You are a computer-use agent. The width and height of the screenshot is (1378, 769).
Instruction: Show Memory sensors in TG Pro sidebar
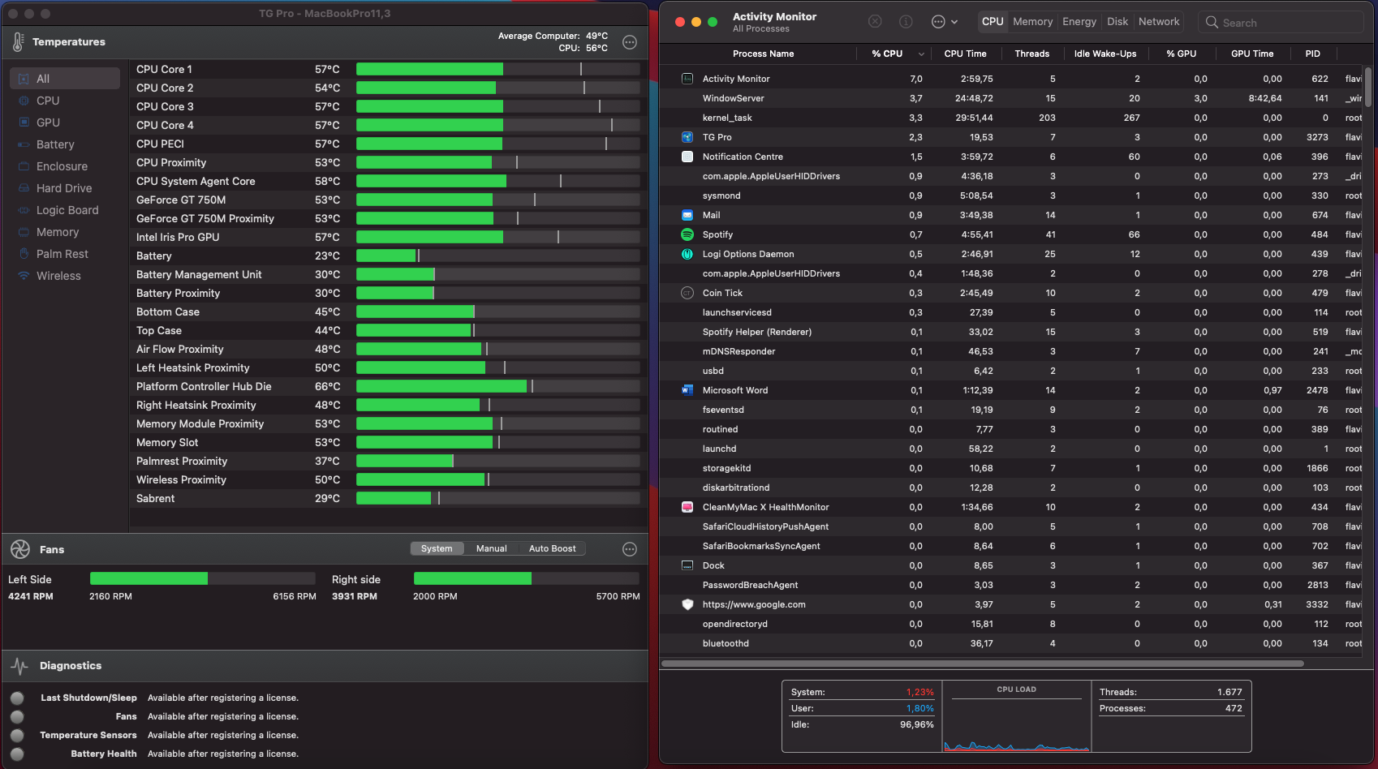pyautogui.click(x=65, y=232)
